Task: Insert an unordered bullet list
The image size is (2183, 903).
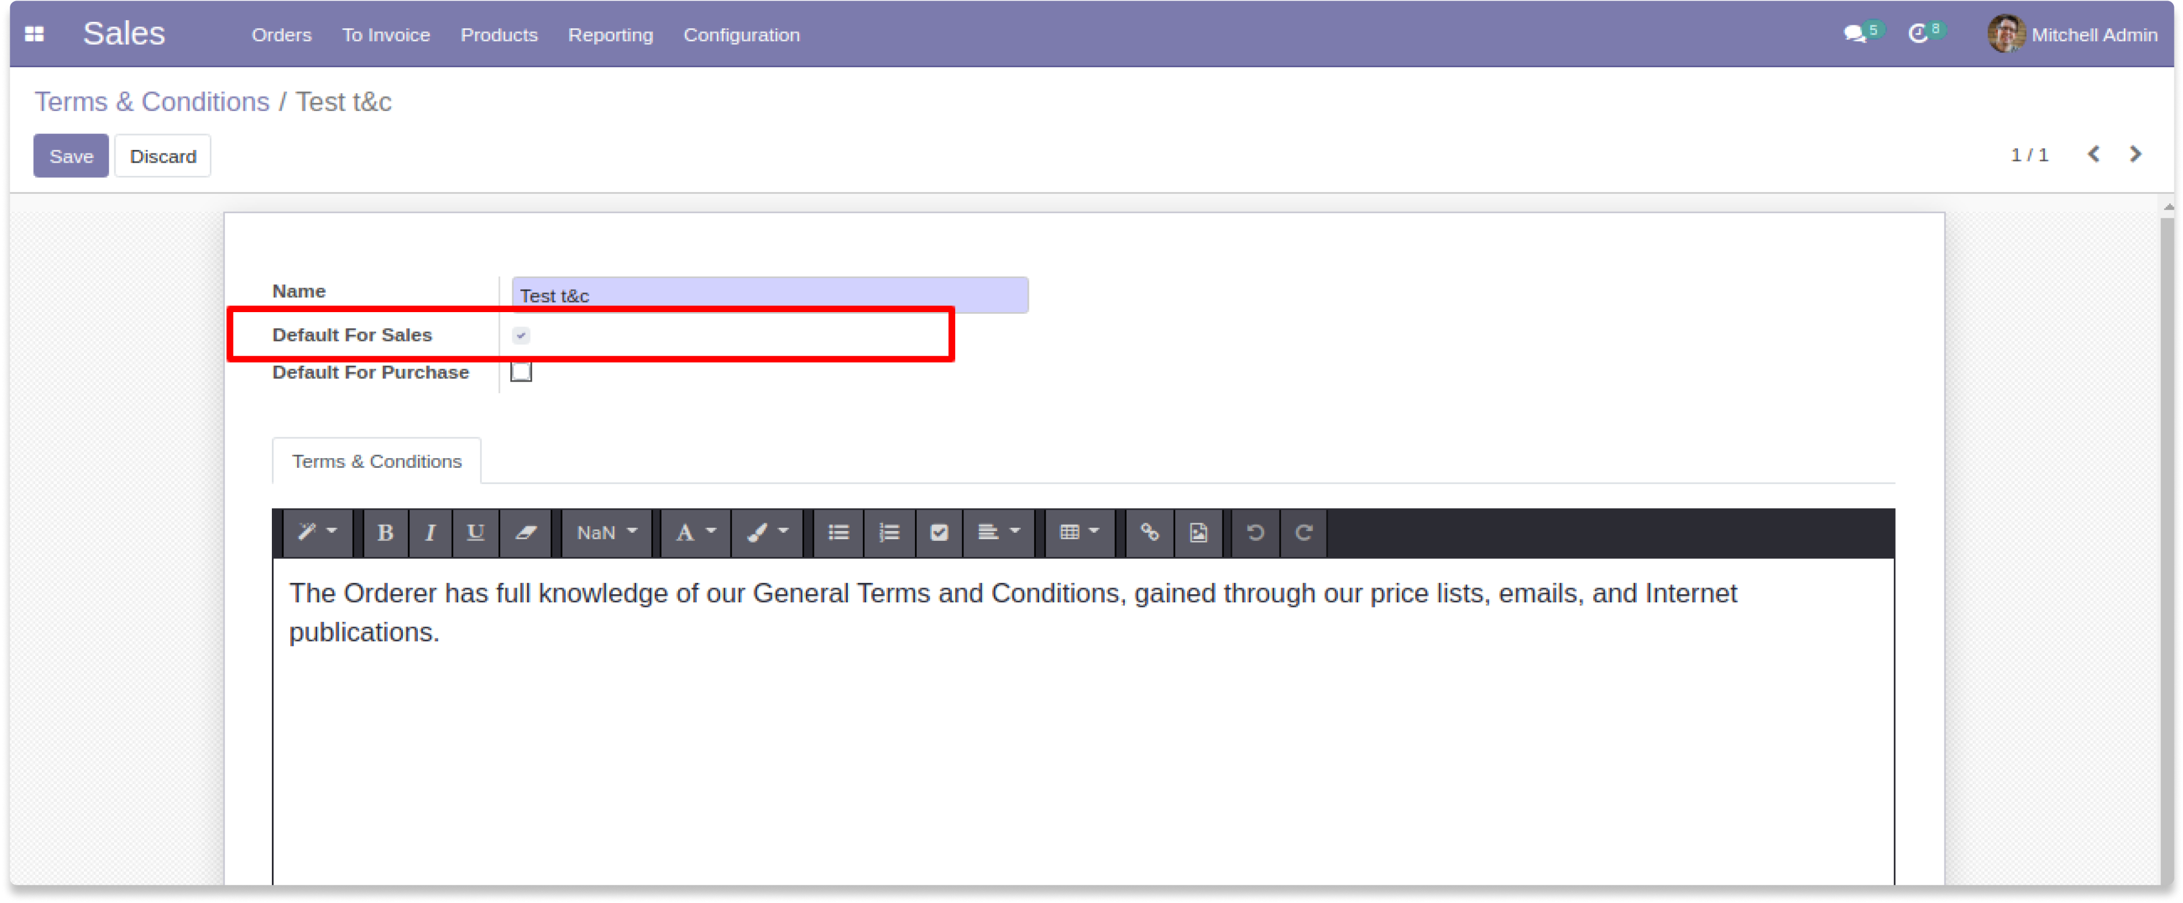Action: [x=838, y=532]
